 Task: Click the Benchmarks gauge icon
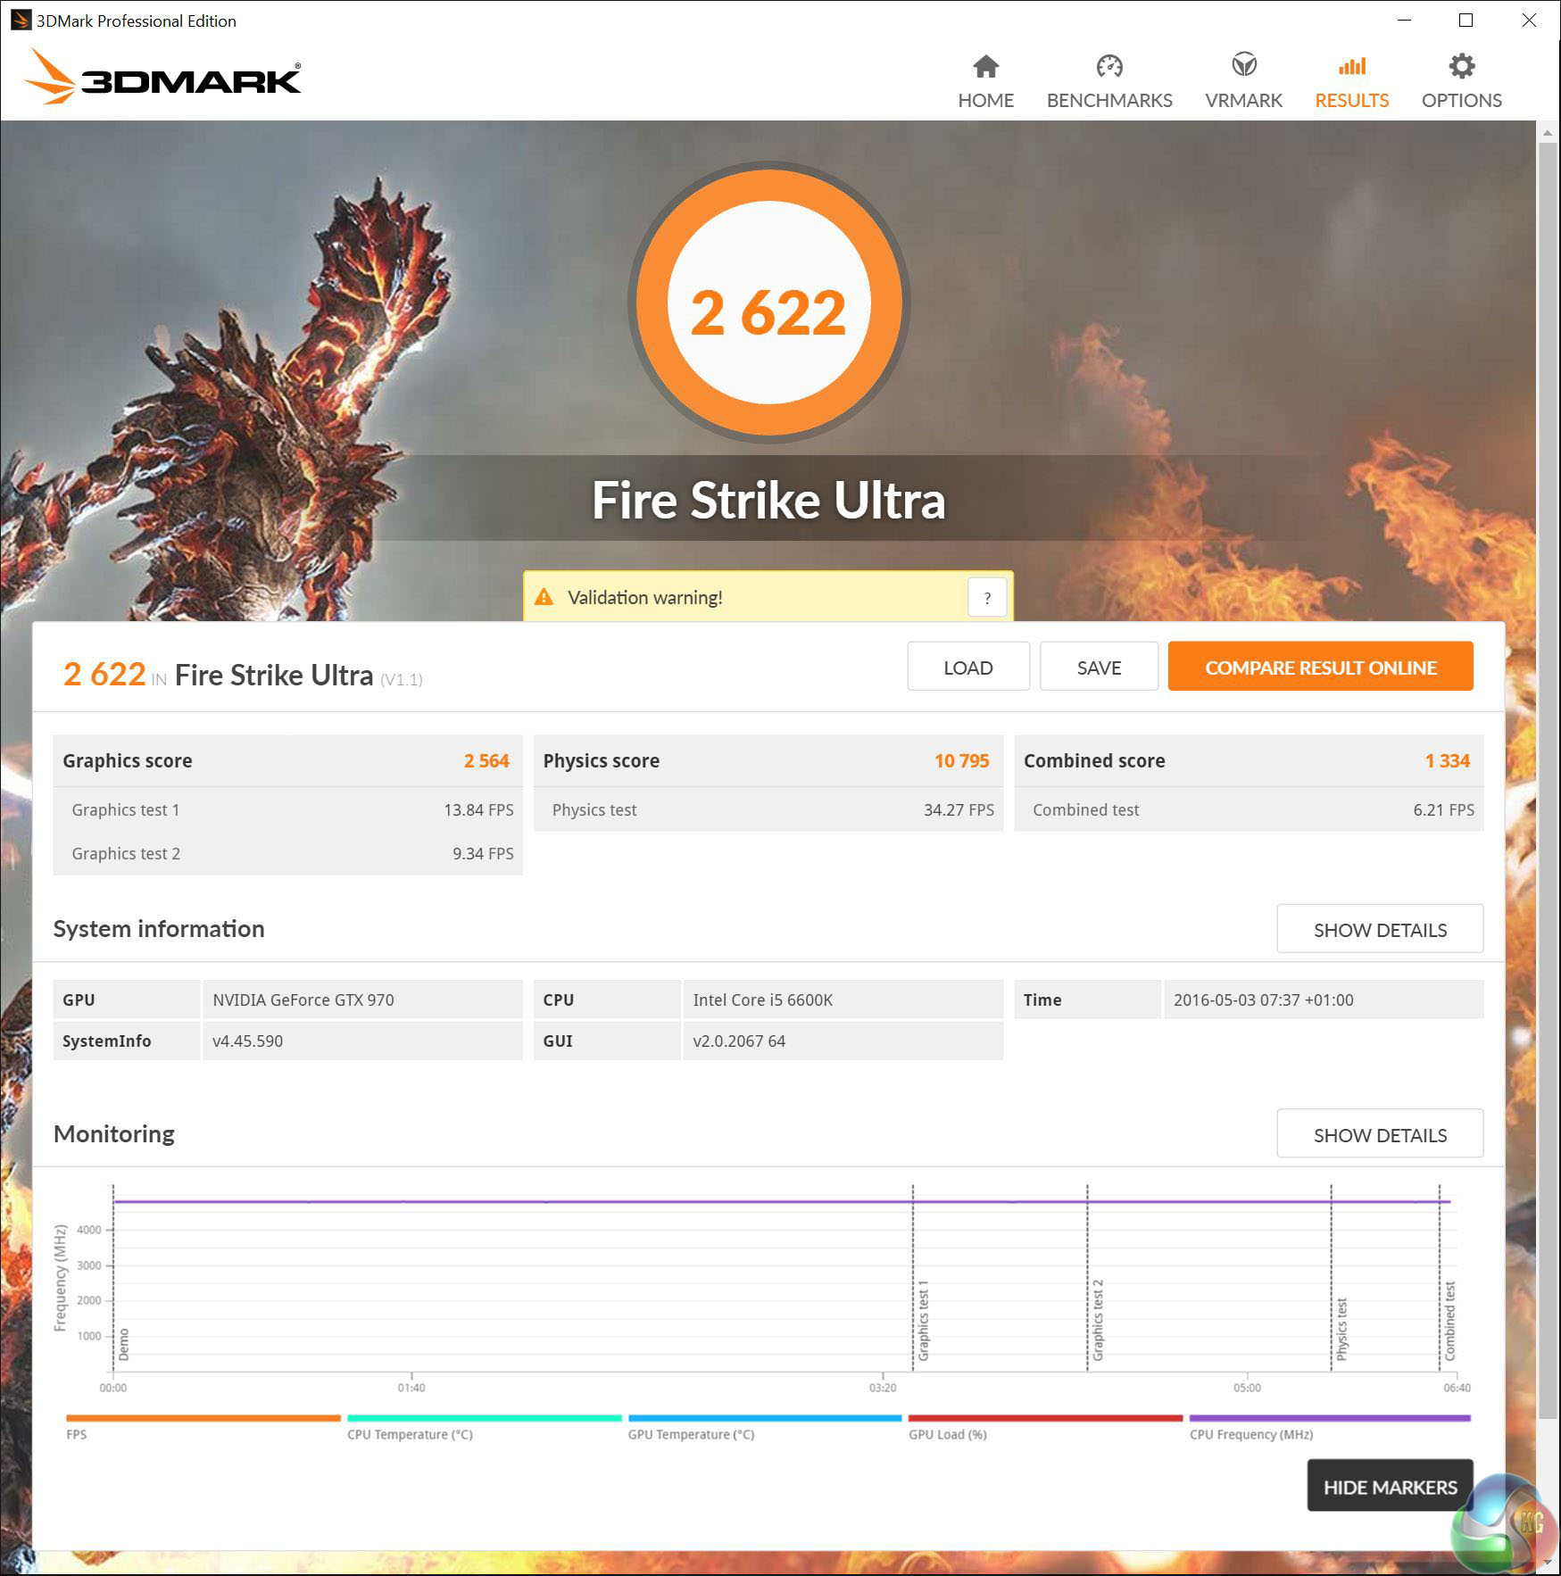tap(1109, 66)
